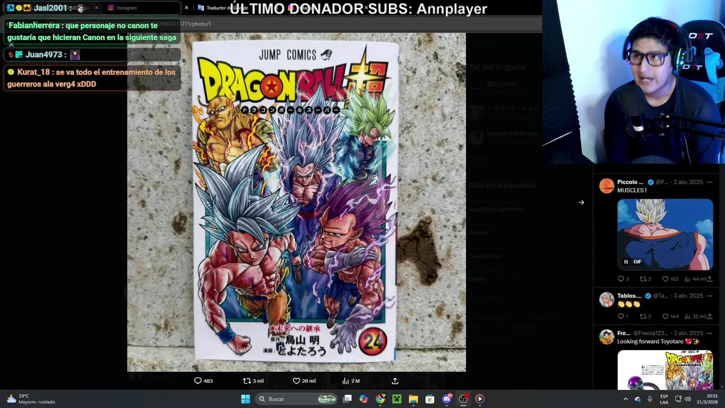Launch Copilot from the taskbar

point(364,399)
